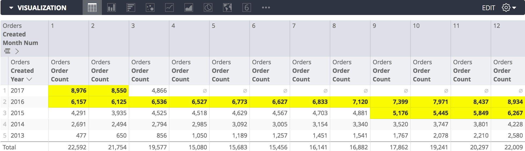This screenshot has height=151, width=525.
Task: Switch to the Map visualization
Action: click(x=227, y=7)
